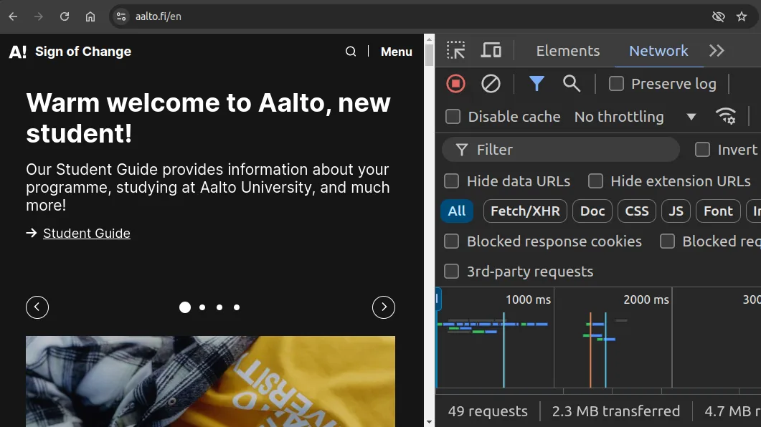Open network conditions settings
Screen dimensions: 761x427
(x=726, y=116)
